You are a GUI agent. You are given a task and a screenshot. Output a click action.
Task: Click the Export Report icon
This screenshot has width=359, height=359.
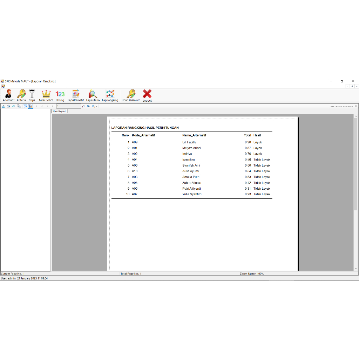pos(3,106)
